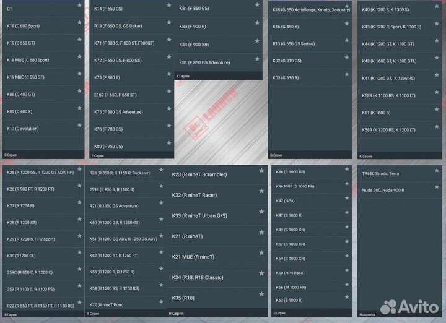446x323 pixels.
Task: Select K61 (K 1600 B) from list
Action: point(376,113)
